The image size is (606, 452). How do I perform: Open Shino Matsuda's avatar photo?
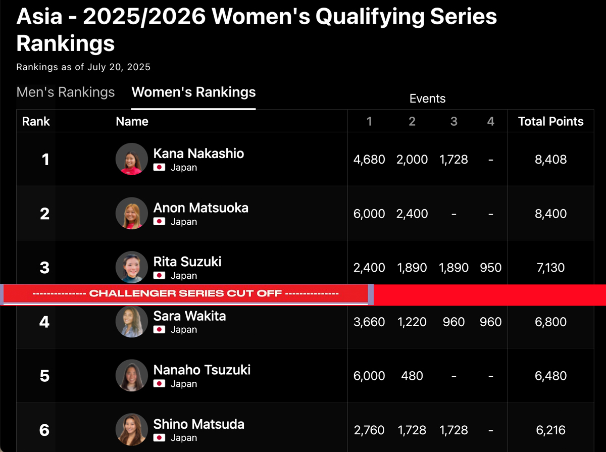(131, 430)
